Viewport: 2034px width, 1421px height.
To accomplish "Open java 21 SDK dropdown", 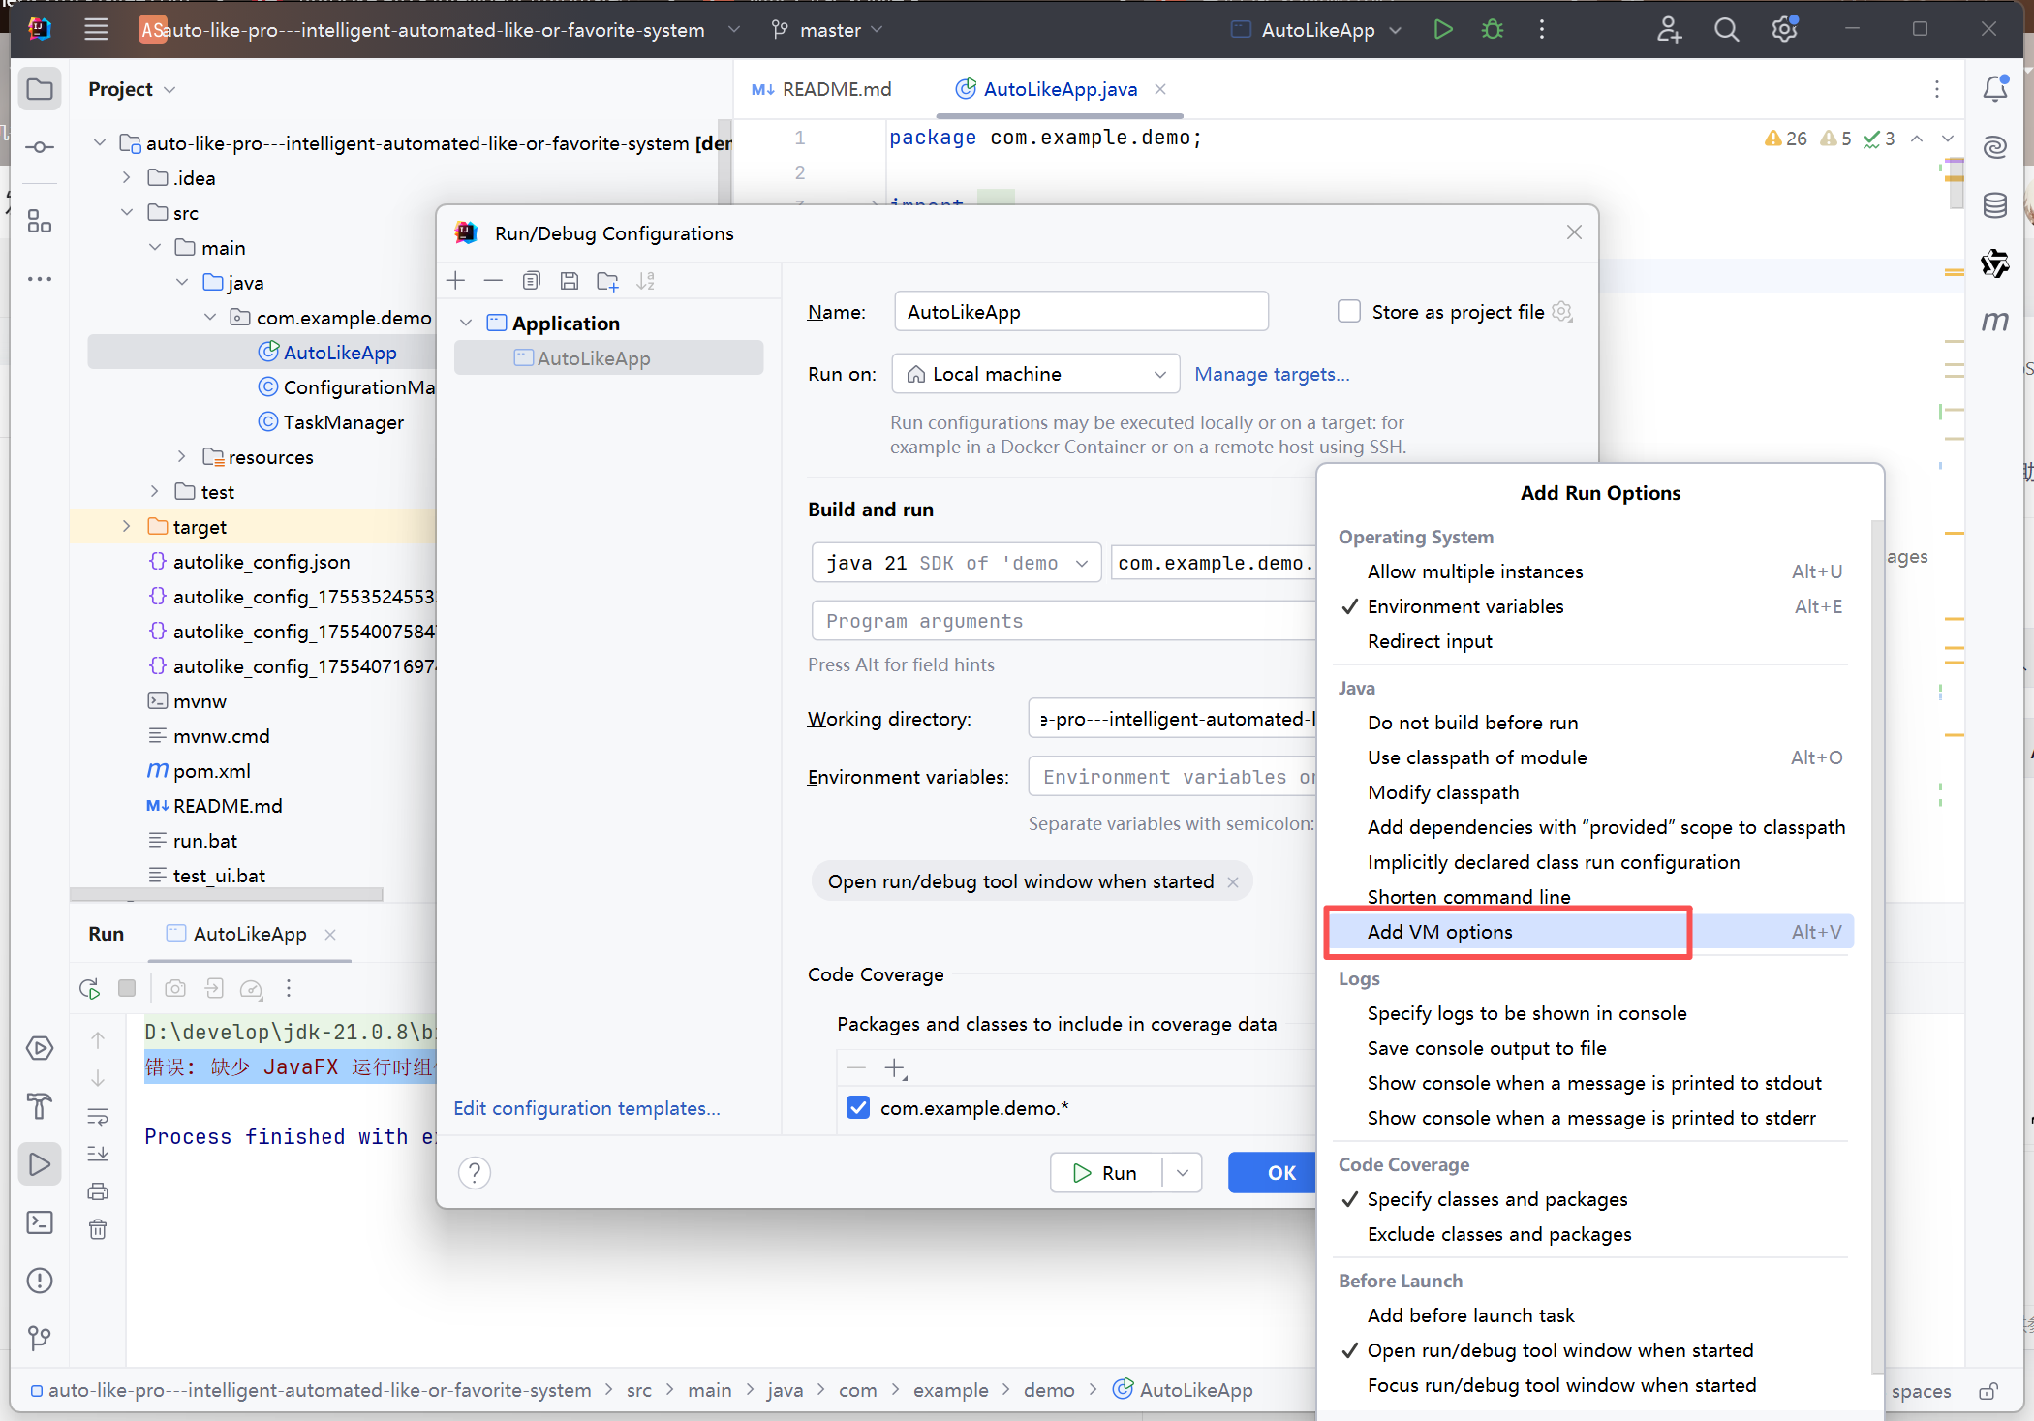I will pos(956,563).
